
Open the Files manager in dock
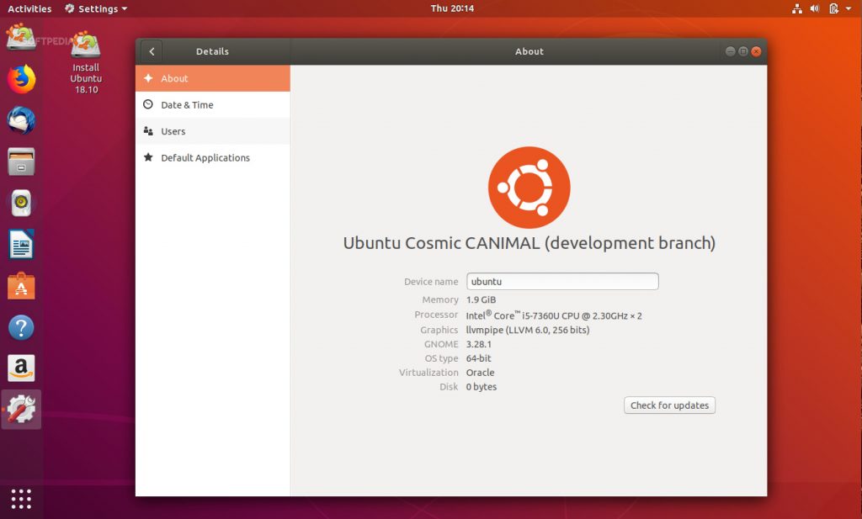22,162
